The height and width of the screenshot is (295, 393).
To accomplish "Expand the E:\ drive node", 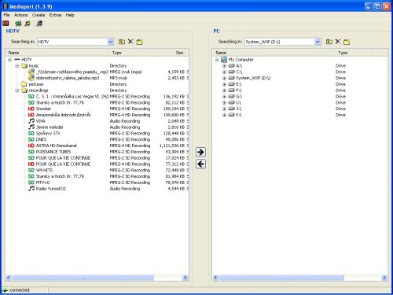I will click(224, 84).
